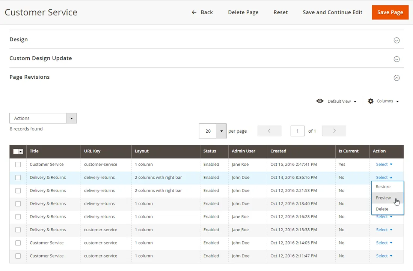Click the Back button label
Viewport: 413px width, 271px height.
tap(206, 12)
